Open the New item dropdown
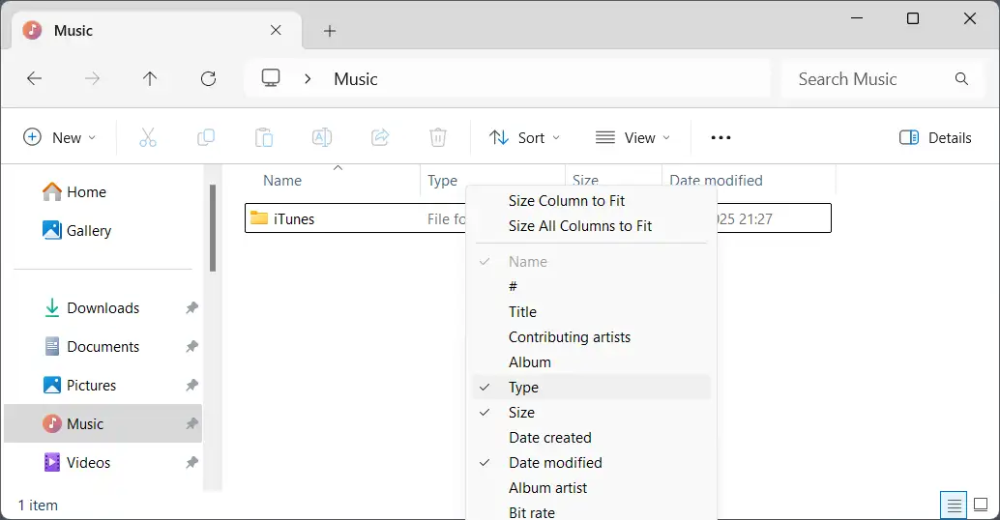The image size is (1000, 520). click(60, 137)
